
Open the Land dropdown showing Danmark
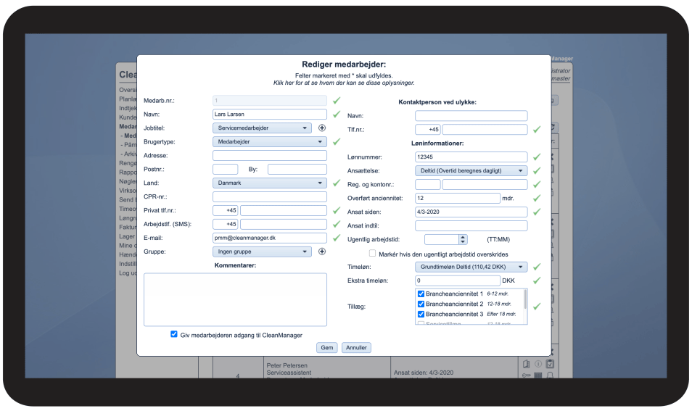(270, 183)
